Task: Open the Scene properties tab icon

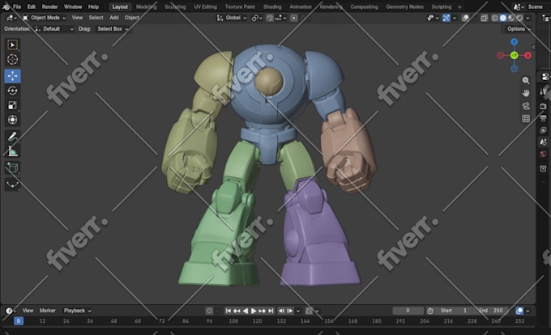Action: pos(543,142)
